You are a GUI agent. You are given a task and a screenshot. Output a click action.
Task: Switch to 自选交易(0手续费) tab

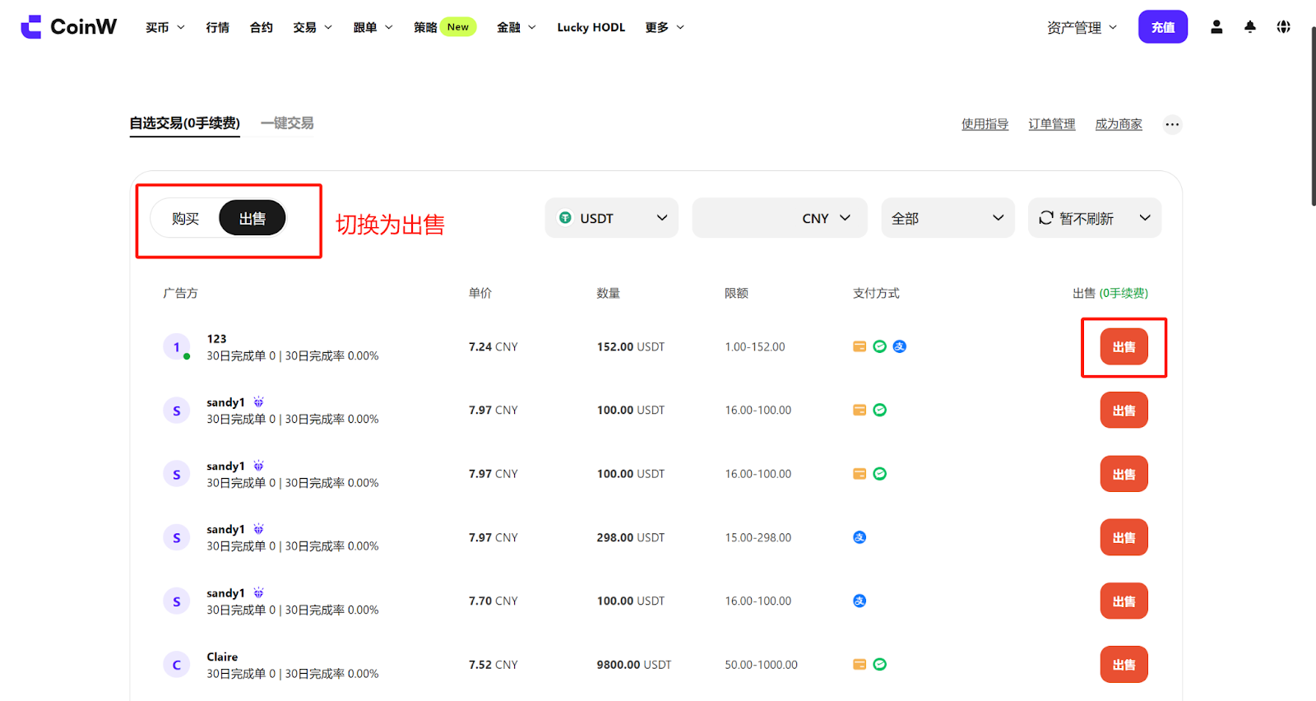pos(184,123)
